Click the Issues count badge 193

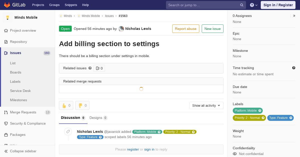pos(47,53)
